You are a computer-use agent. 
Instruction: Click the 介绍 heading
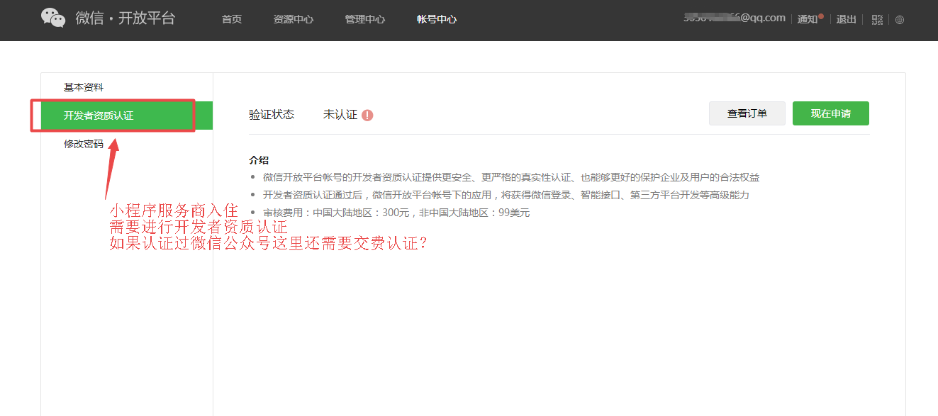(259, 160)
